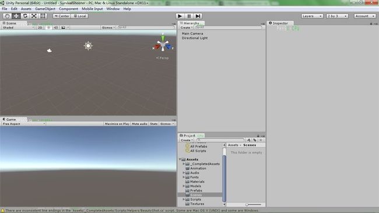
Task: Select the Rotate tool
Action: (25, 16)
